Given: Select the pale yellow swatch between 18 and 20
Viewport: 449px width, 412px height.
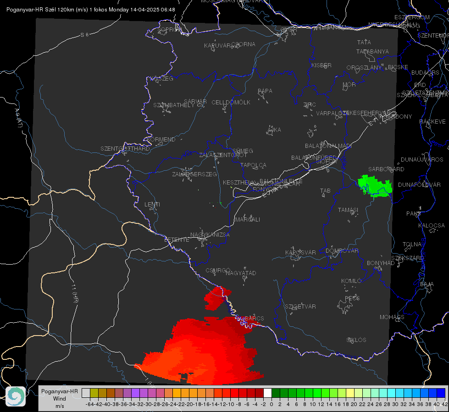Looking at the screenshot, I should pyautogui.click(x=350, y=393).
